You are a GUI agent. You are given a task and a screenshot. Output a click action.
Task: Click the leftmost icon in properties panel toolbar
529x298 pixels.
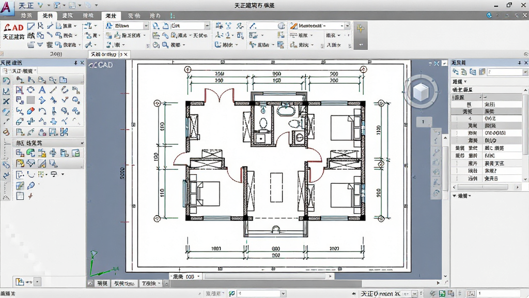456,72
